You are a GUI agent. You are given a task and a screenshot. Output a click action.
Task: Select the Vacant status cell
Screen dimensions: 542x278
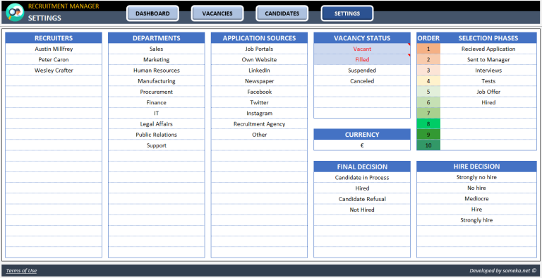click(x=362, y=49)
